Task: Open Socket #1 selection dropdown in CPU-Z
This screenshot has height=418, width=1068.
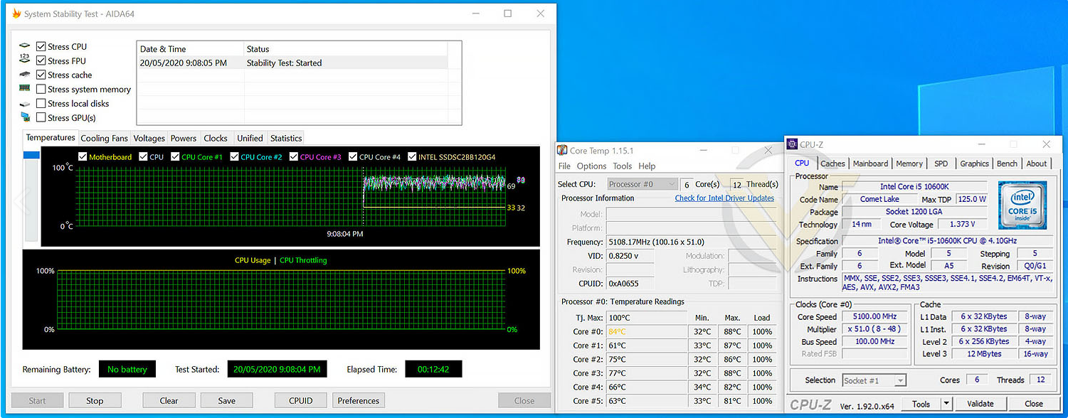Action: coord(874,380)
